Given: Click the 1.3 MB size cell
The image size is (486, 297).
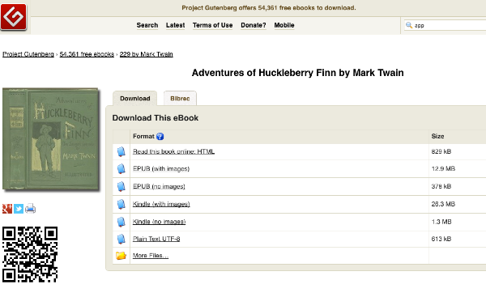Looking at the screenshot, I should click(x=441, y=222).
